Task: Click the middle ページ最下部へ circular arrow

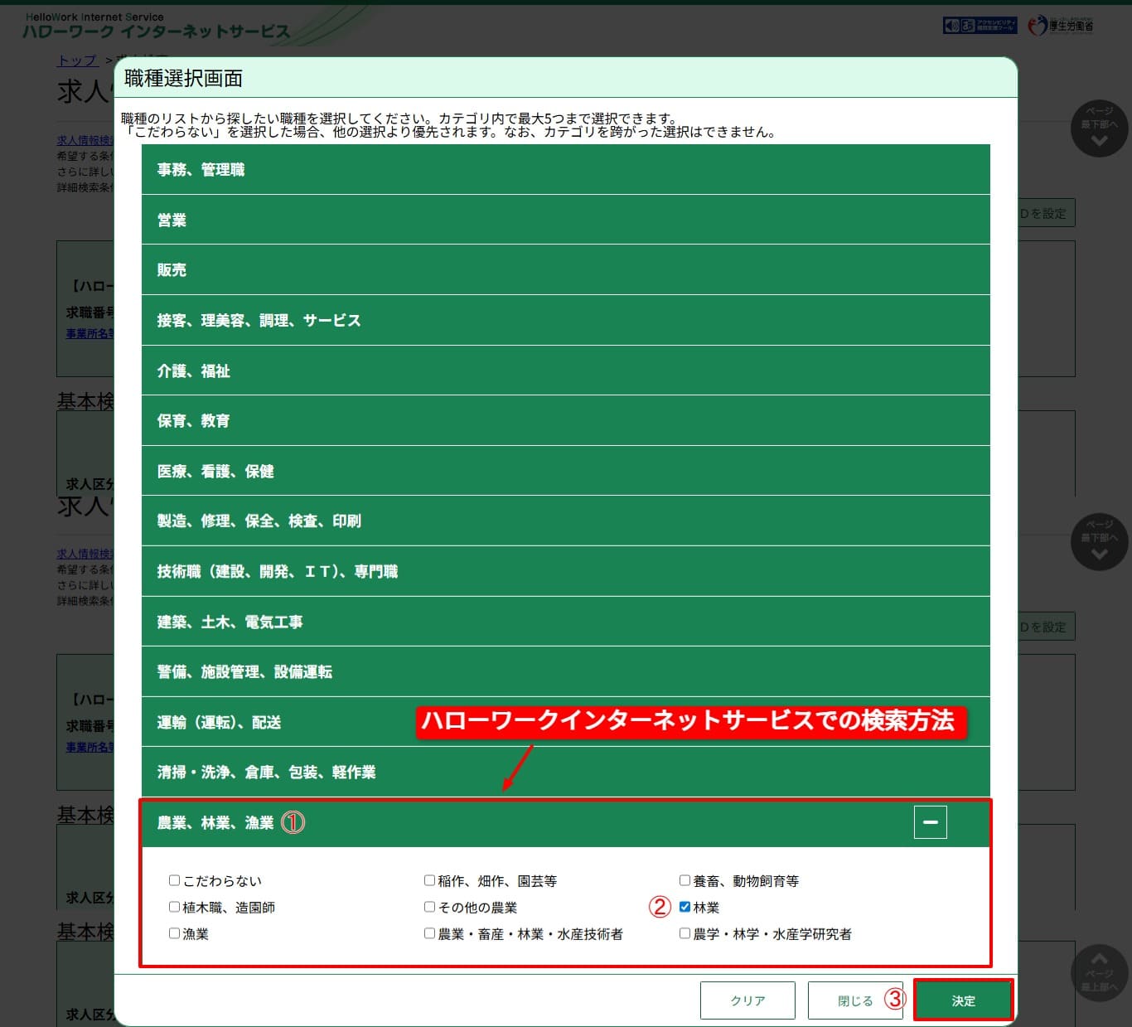Action: 1099,542
